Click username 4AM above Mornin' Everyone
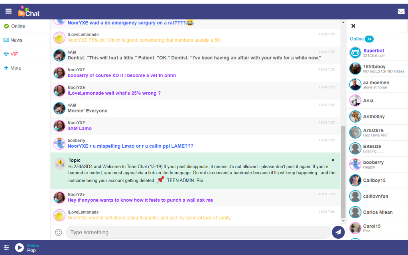408x255 pixels. tap(72, 105)
